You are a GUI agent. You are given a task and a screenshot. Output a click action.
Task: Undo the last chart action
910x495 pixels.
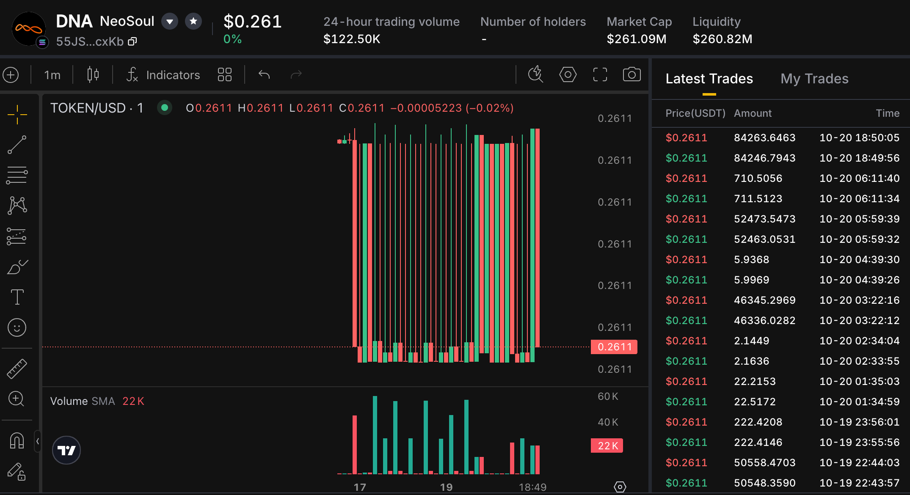coord(264,75)
